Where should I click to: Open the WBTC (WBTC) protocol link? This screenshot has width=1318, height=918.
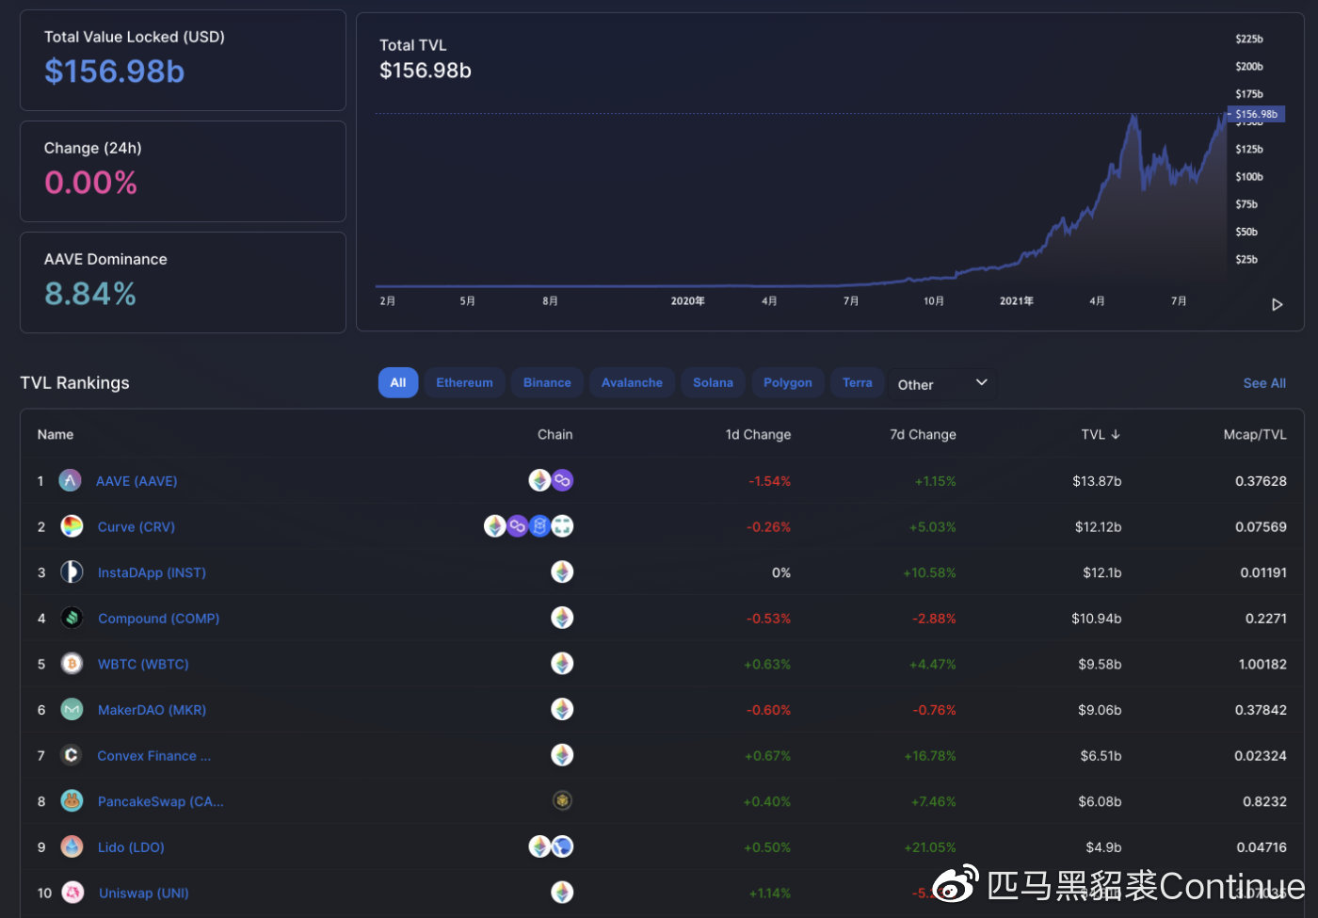[x=143, y=664]
